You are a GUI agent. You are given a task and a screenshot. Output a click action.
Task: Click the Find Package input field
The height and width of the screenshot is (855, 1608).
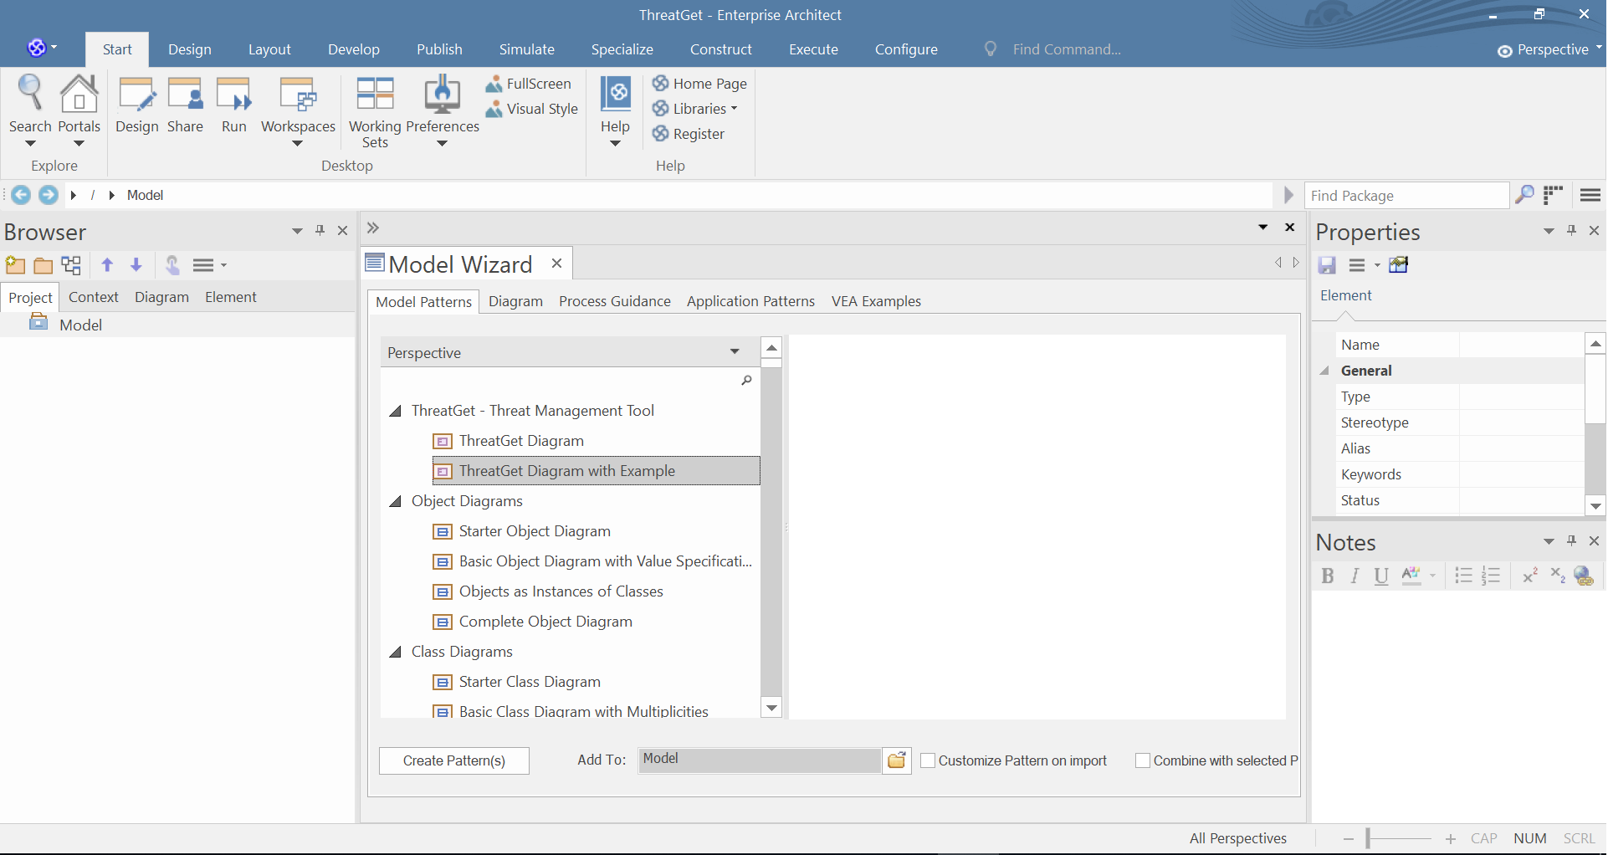click(x=1407, y=195)
